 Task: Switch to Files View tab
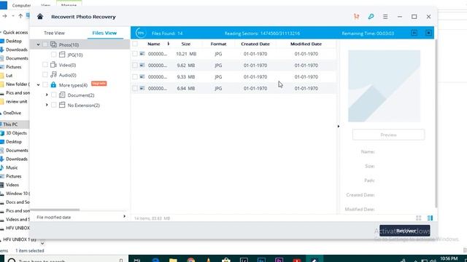104,33
